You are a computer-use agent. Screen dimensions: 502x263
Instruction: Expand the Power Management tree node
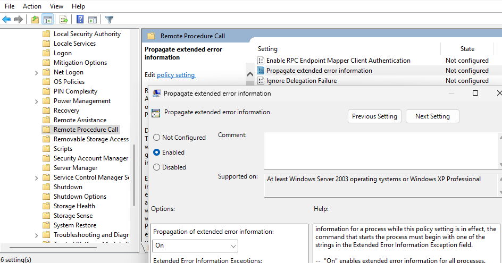(37, 101)
